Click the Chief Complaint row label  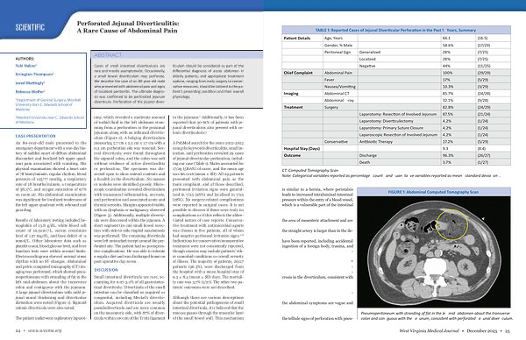pos(298,73)
